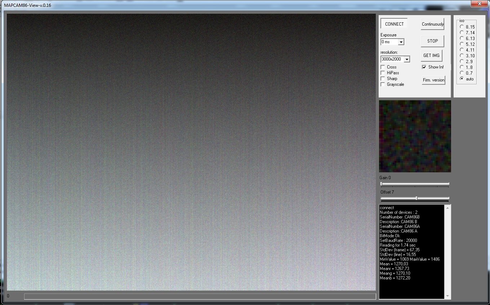Image resolution: width=490 pixels, height=305 pixels.
Task: Turn on the Grayscale checkbox
Action: [x=383, y=84]
